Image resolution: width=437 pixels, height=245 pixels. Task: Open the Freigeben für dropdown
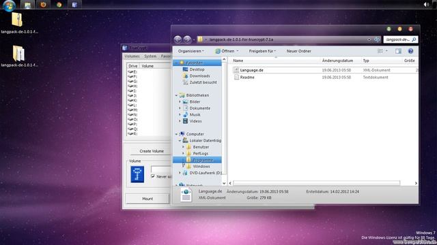262,51
